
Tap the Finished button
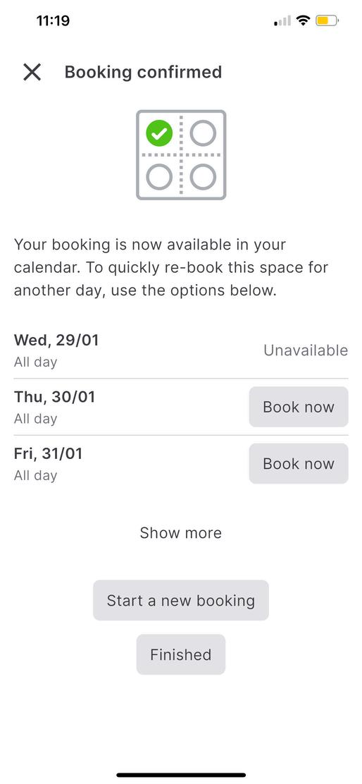pyautogui.click(x=181, y=654)
